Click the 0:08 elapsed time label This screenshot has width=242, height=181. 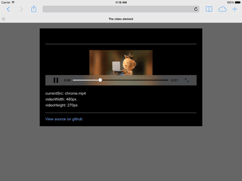click(x=67, y=80)
